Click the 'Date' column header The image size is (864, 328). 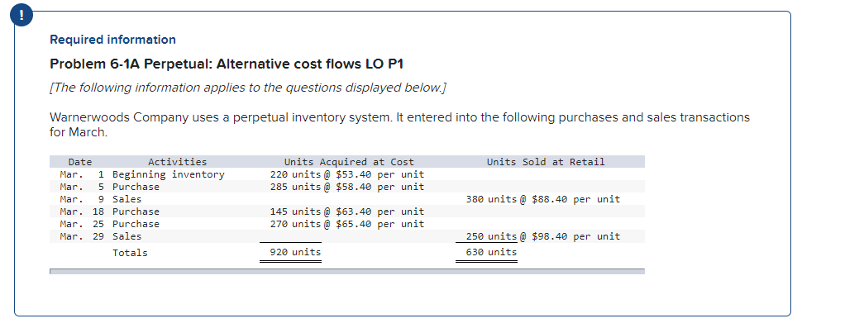[80, 162]
